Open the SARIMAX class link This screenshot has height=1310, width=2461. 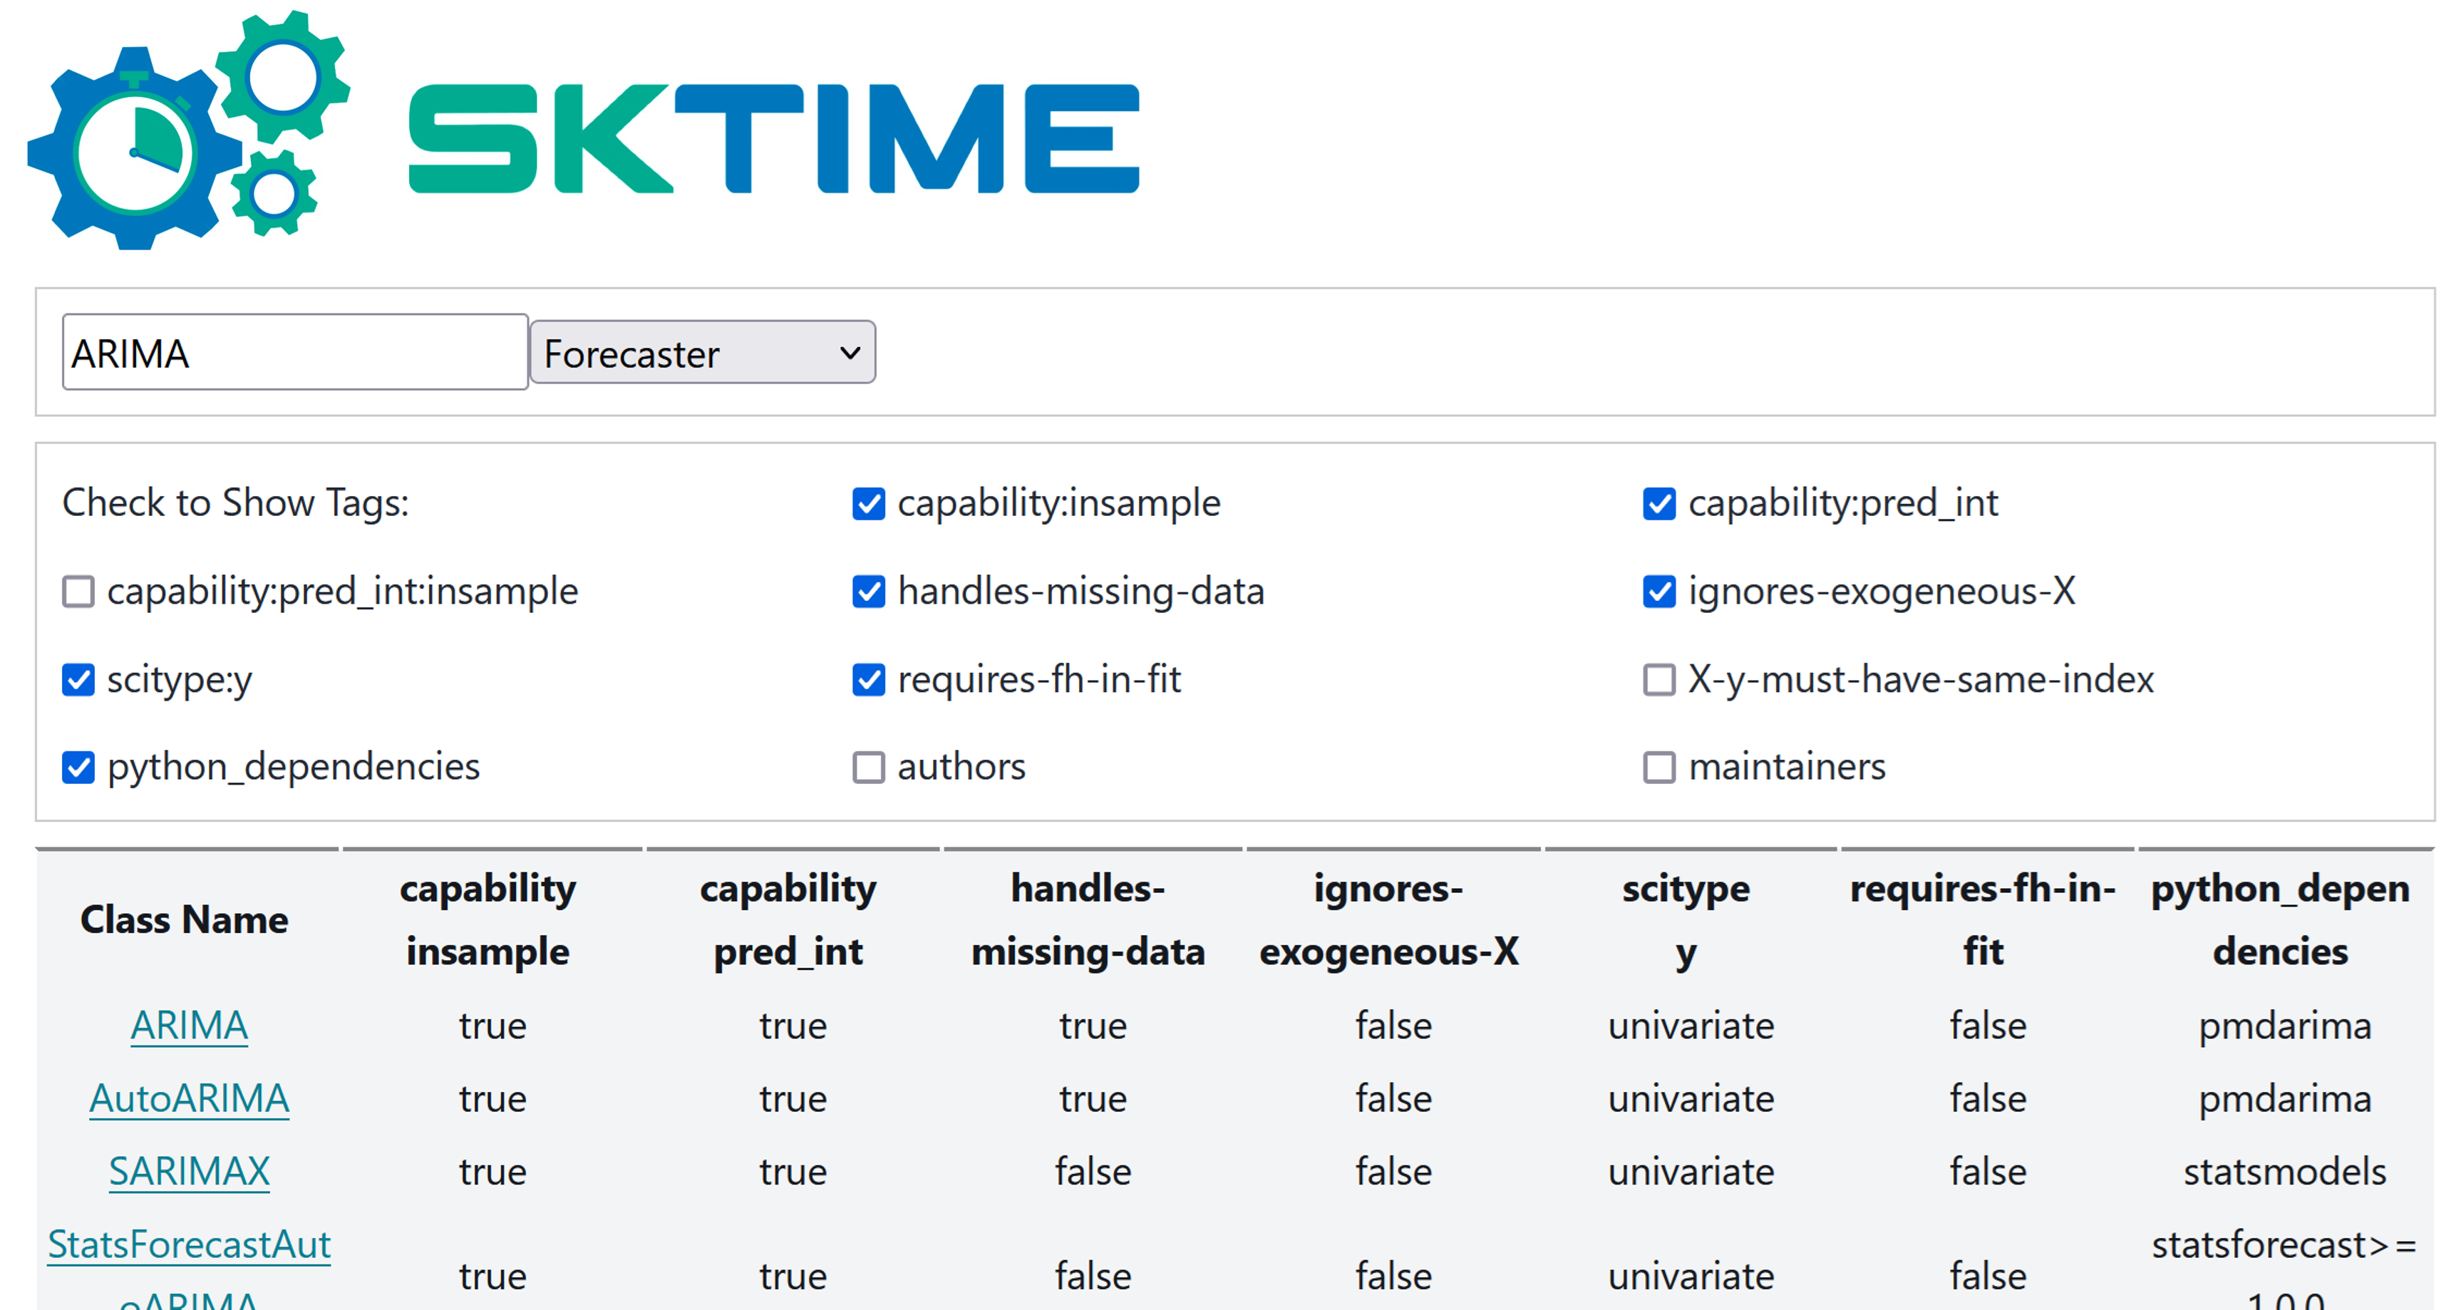(187, 1170)
